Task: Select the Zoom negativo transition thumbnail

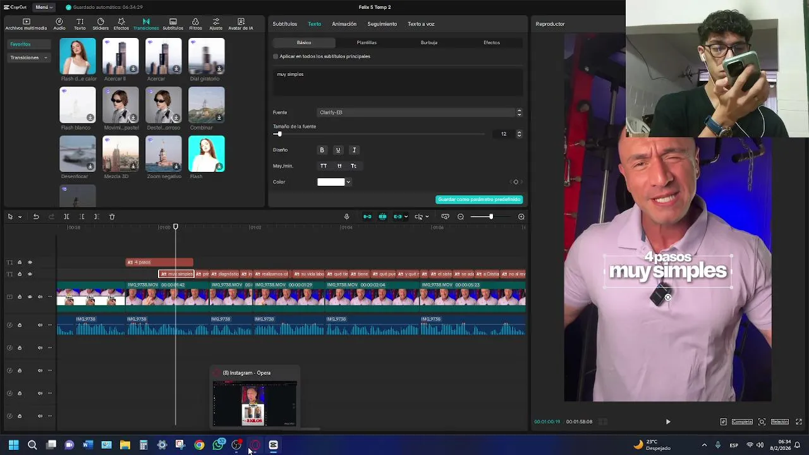Action: tap(164, 154)
